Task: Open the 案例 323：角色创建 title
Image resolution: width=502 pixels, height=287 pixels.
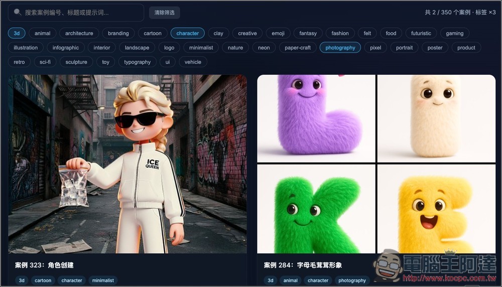Action: click(44, 265)
